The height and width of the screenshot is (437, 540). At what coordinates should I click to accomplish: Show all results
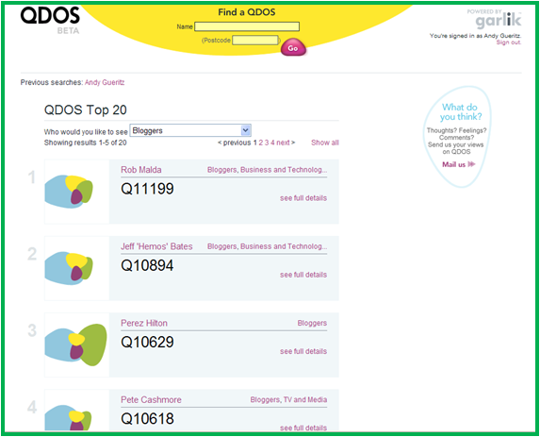[325, 143]
